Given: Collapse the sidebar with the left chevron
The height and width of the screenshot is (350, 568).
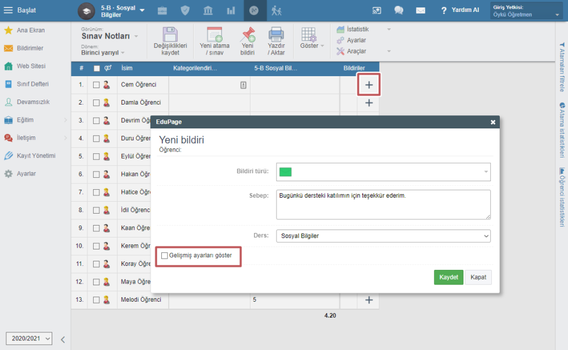Looking at the screenshot, I should (62, 340).
